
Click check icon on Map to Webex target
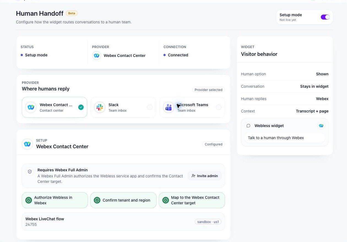[x=166, y=200]
